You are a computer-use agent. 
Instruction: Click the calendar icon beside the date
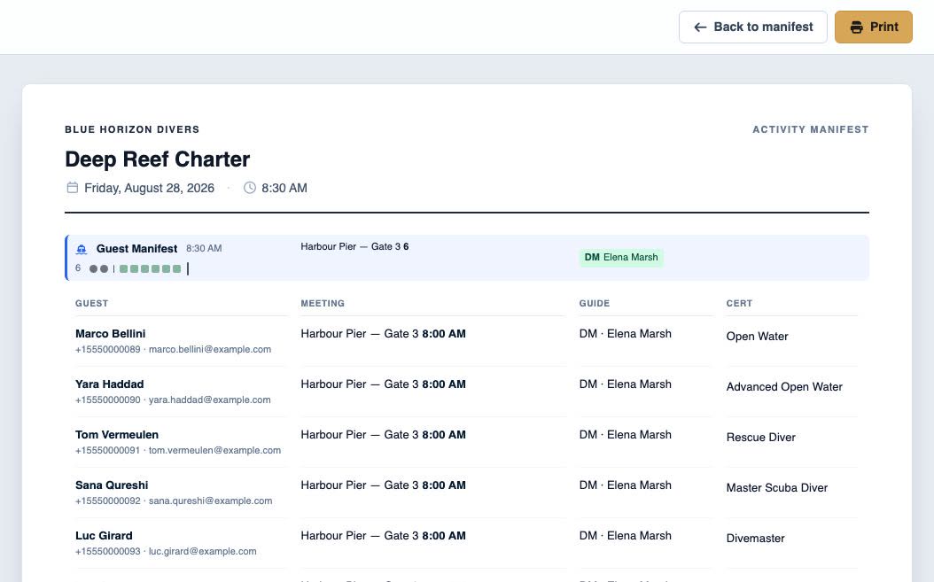click(72, 188)
